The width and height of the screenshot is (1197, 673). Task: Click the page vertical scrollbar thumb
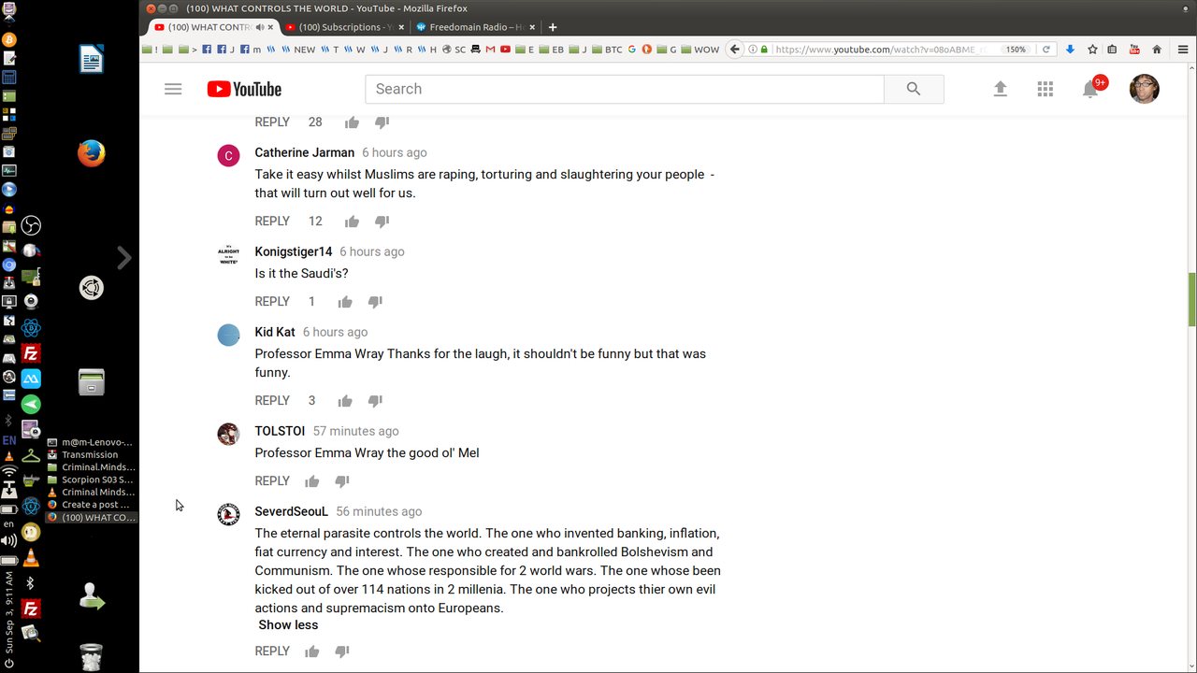point(1192,299)
